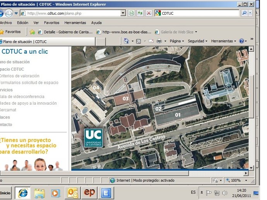Click the Home page icon in command bar
This screenshot has width=267, height=200.
point(126,41)
